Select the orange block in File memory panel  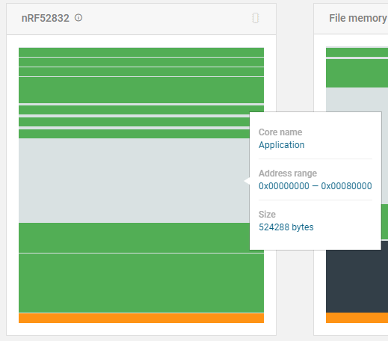[357, 318]
